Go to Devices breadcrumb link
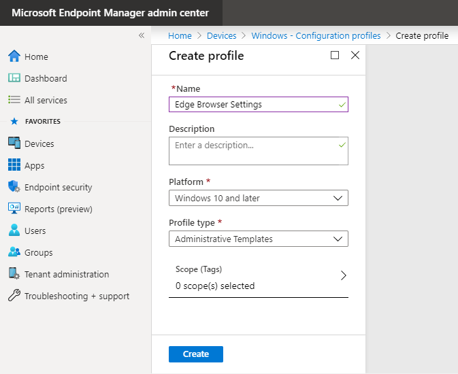This screenshot has height=374, width=458. [x=221, y=35]
